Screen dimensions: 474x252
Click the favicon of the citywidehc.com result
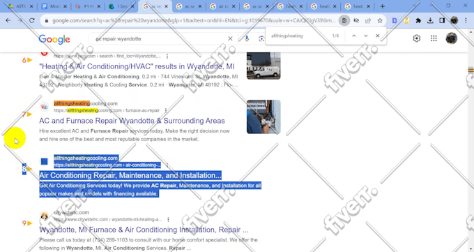44,216
